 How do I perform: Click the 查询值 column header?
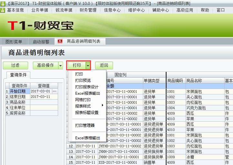click(44, 86)
